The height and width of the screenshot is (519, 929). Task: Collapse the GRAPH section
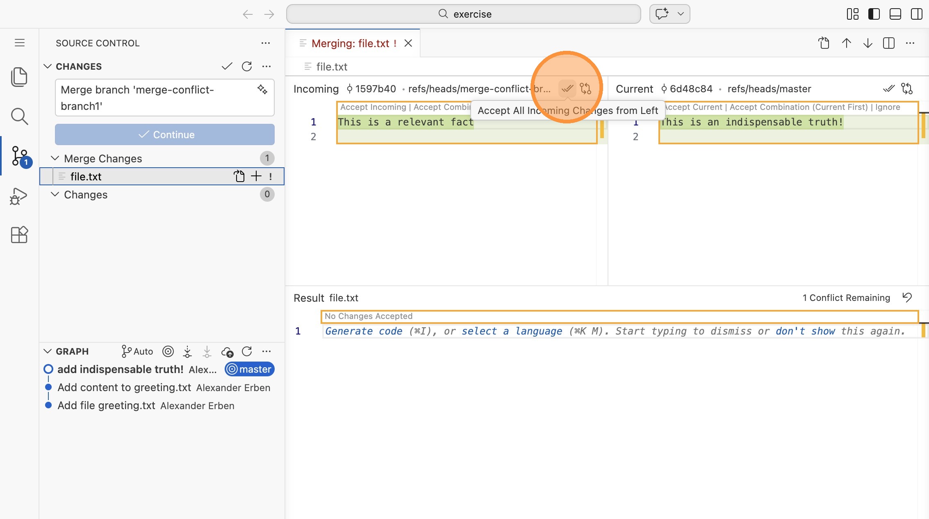[48, 351]
